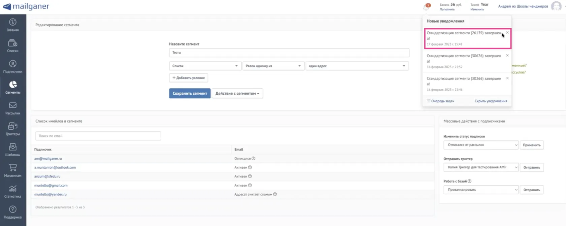
Task: Open Статистика chart icon
Action: pos(13,188)
